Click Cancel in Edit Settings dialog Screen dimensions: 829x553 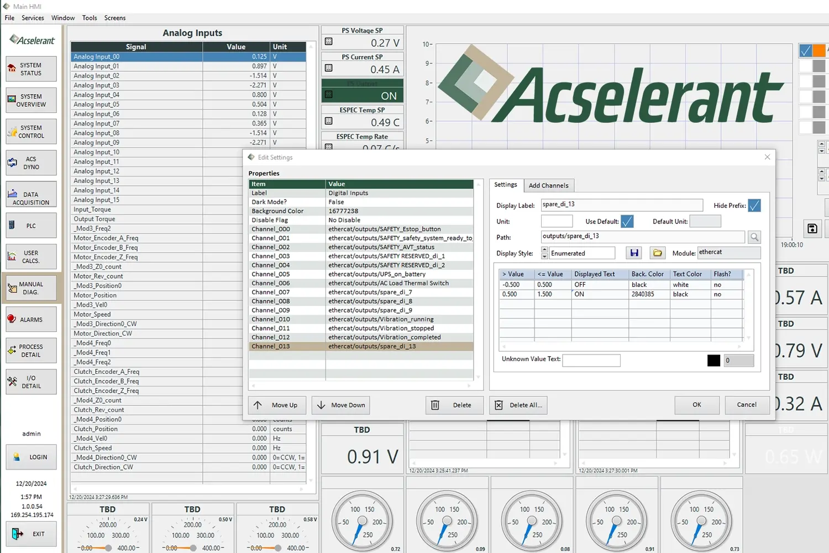click(x=747, y=405)
